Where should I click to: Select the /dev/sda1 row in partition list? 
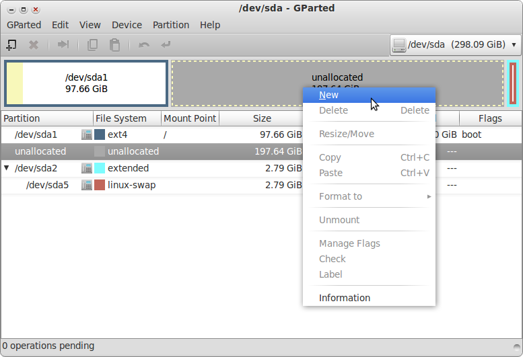pos(261,134)
